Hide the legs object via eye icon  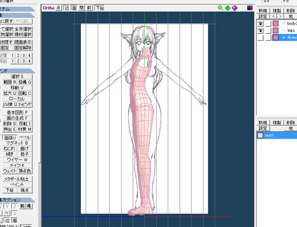click(260, 30)
